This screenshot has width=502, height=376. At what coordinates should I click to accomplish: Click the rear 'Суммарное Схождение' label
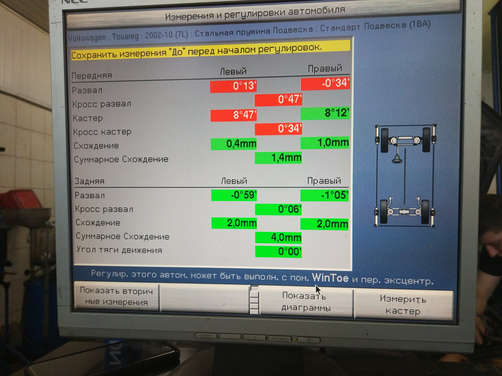click(x=123, y=237)
